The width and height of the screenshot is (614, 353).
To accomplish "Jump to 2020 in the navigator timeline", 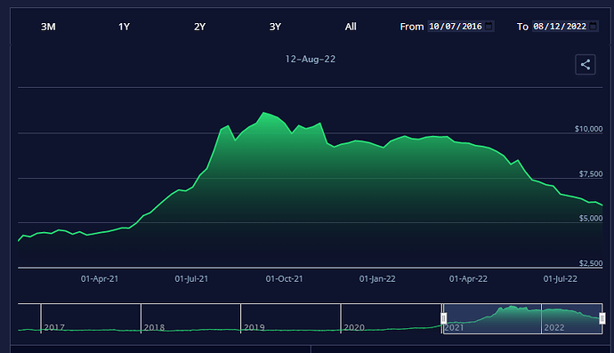I will coord(354,327).
